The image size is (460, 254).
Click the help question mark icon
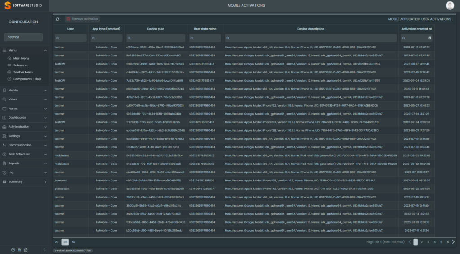13,250
